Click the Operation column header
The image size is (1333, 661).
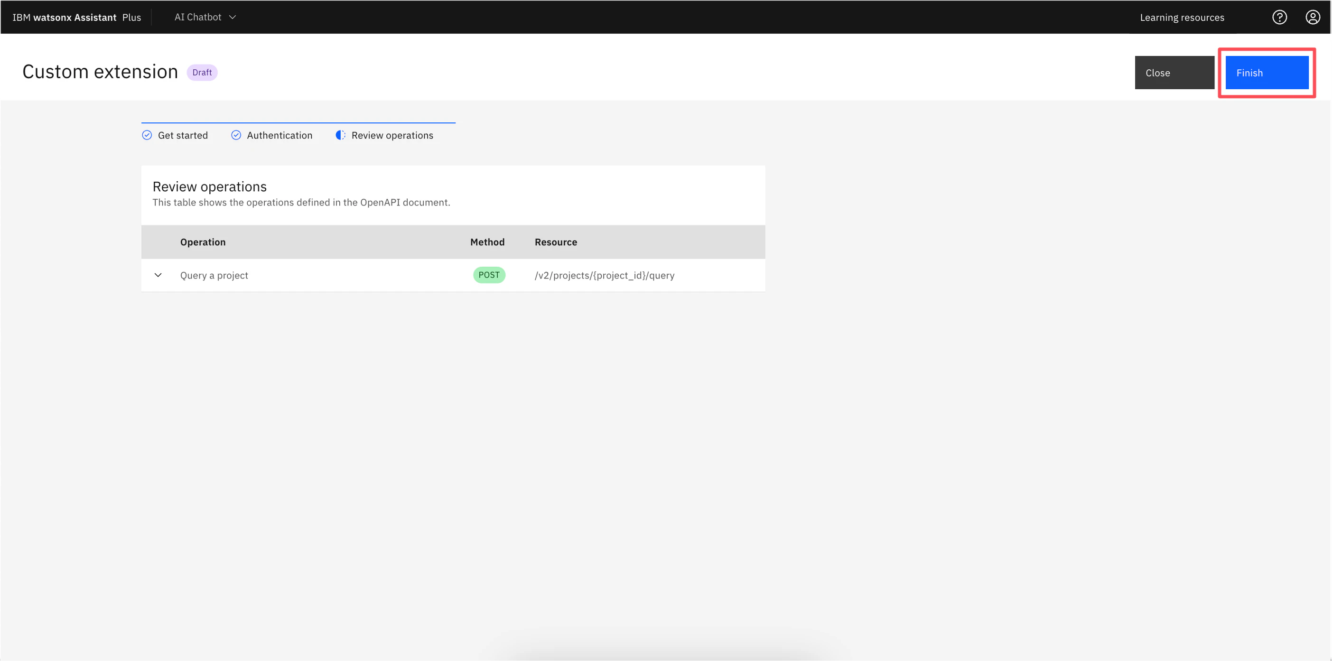point(203,242)
